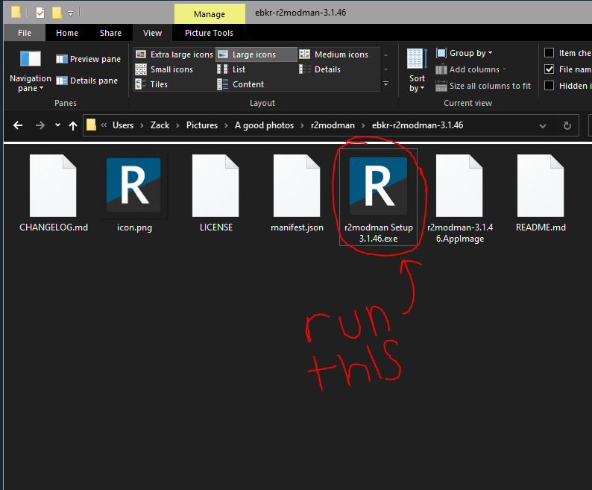
Task: Click the Manage contextual tab
Action: (x=210, y=14)
